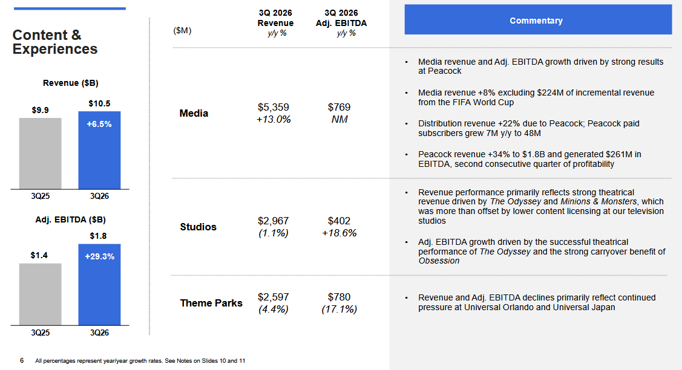Screen dimensions: 682x370
Task: Select Media Adj. EBITDA value $769
Action: pos(339,108)
